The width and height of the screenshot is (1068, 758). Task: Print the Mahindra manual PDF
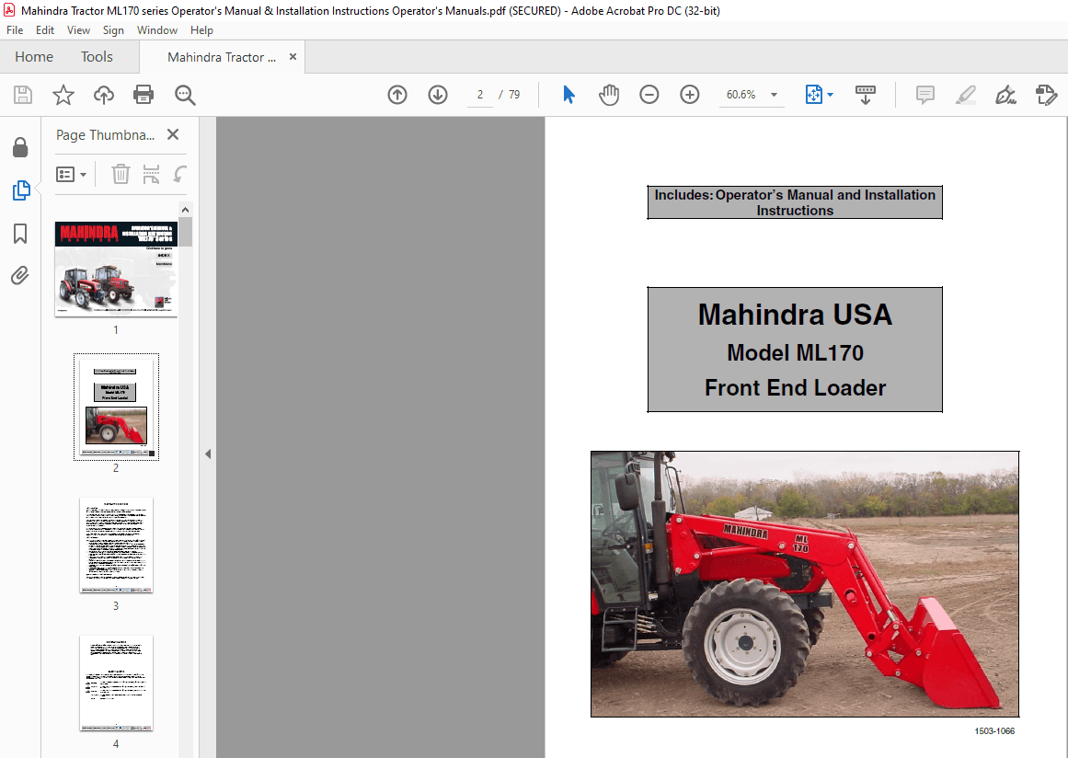(x=144, y=94)
